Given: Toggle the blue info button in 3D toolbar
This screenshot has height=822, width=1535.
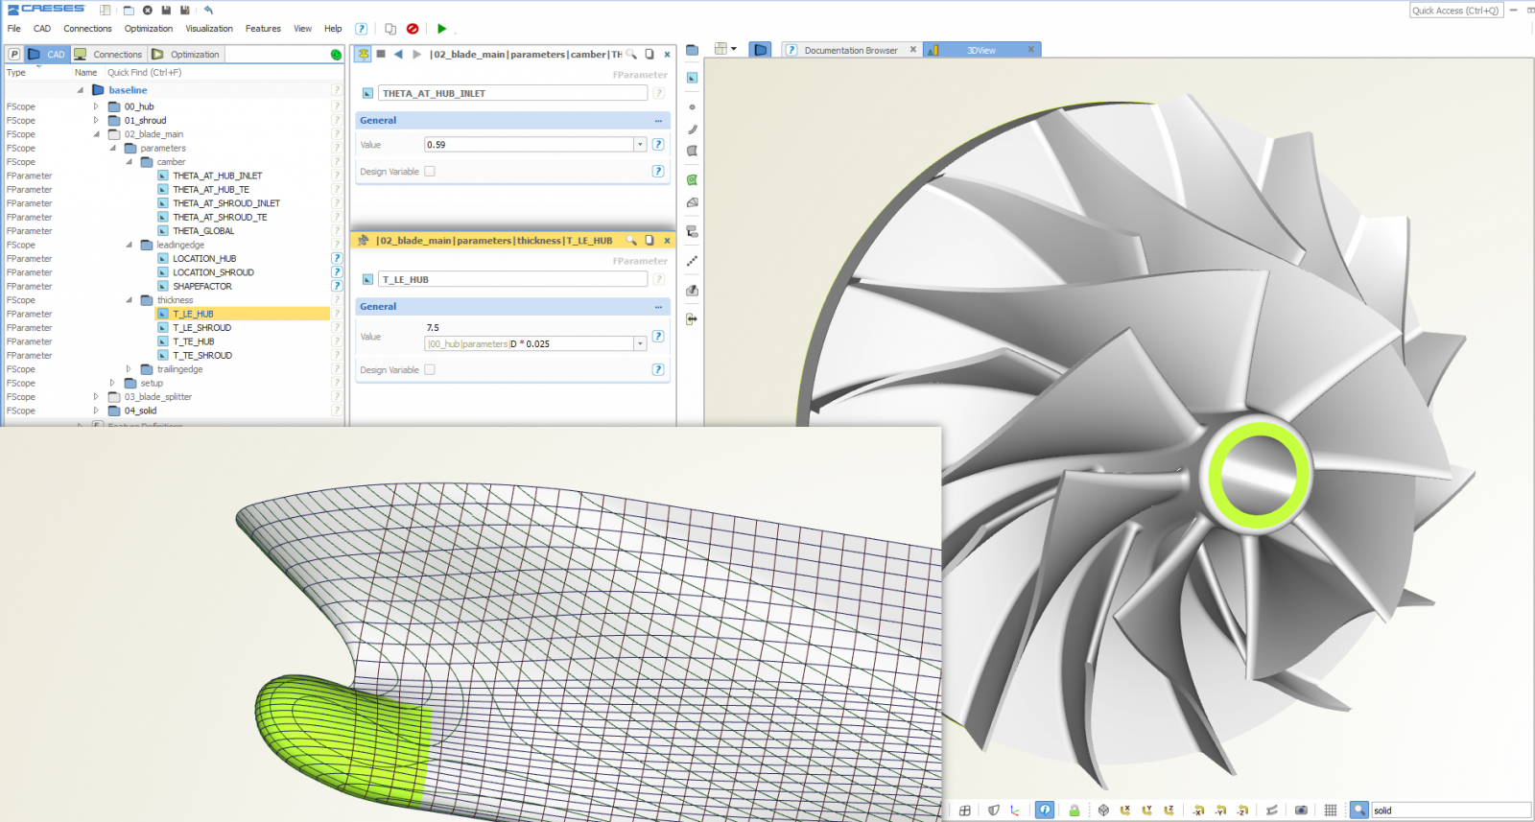Looking at the screenshot, I should [1045, 810].
